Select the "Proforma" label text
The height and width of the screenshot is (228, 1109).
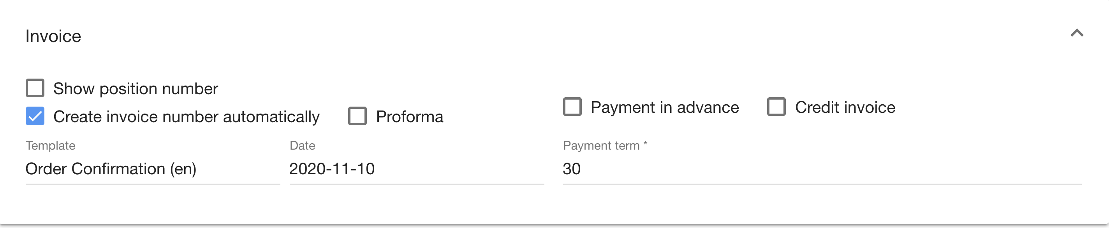409,117
